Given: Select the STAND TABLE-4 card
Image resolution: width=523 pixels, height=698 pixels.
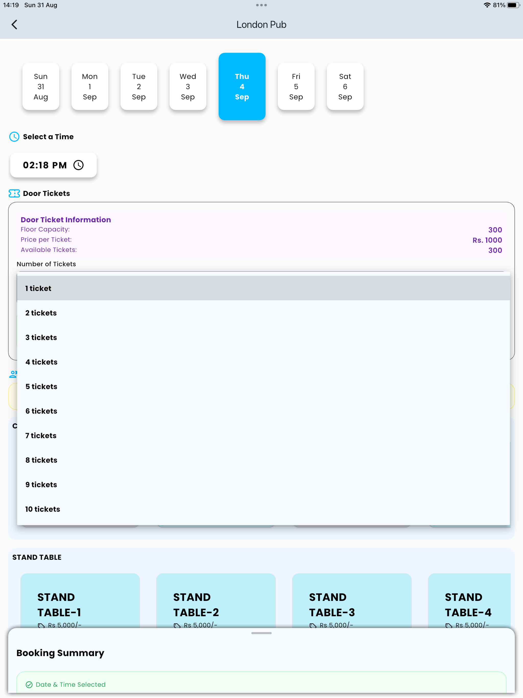Looking at the screenshot, I should point(469,601).
